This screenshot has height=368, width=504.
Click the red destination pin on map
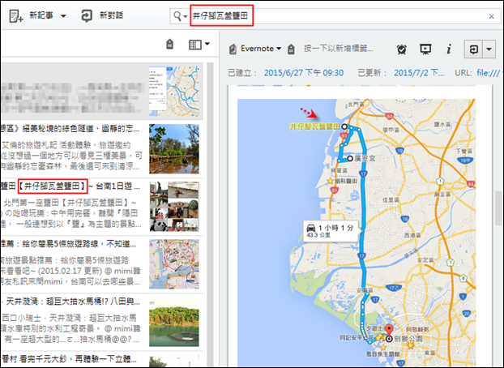pos(389,331)
